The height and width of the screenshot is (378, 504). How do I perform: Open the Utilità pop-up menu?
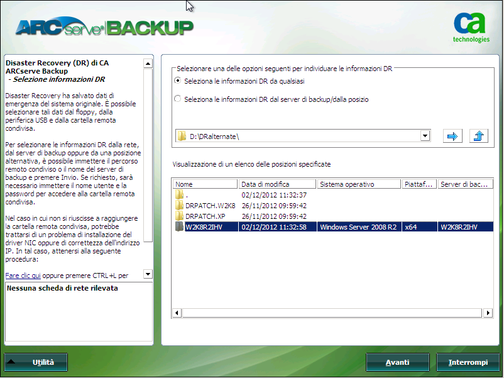tap(36, 362)
